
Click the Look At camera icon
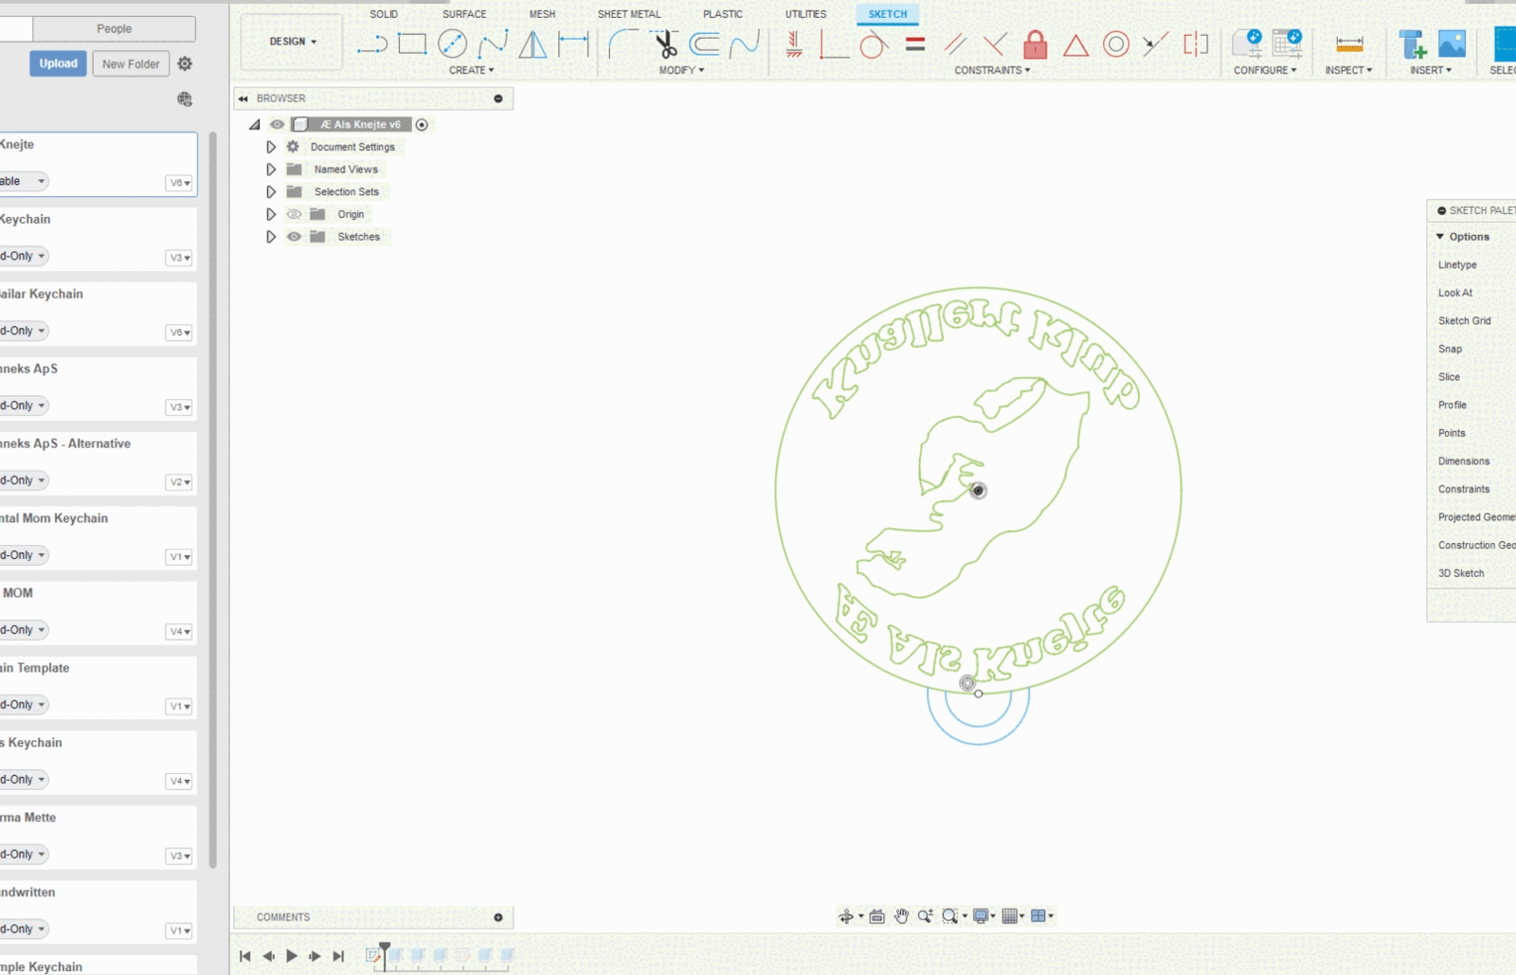pos(877,916)
